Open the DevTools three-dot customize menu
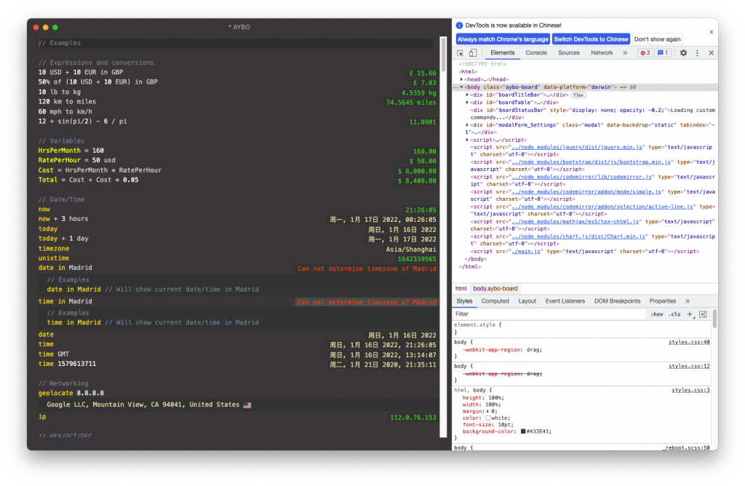Image resolution: width=745 pixels, height=486 pixels. click(x=697, y=53)
